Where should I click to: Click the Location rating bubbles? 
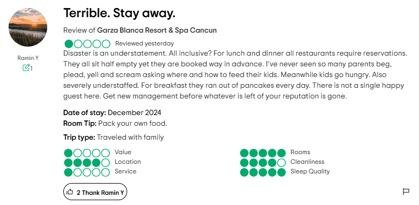click(x=87, y=163)
